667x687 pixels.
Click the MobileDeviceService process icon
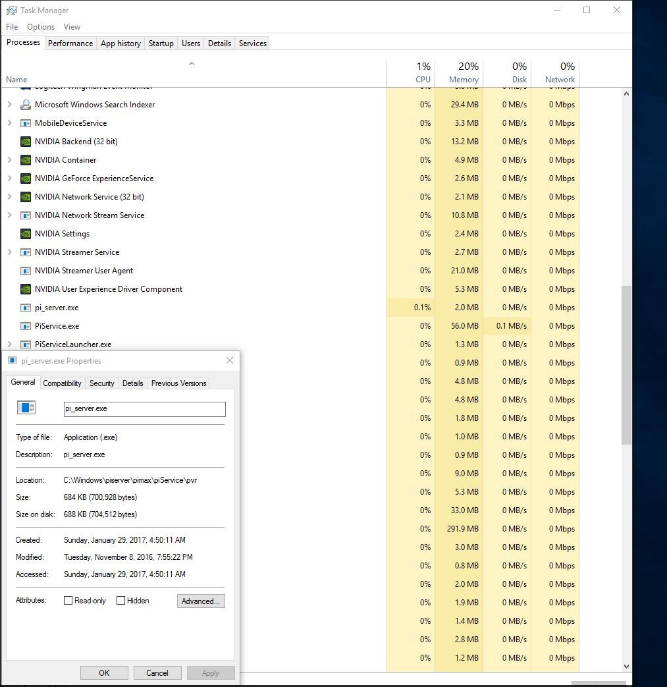click(x=26, y=123)
